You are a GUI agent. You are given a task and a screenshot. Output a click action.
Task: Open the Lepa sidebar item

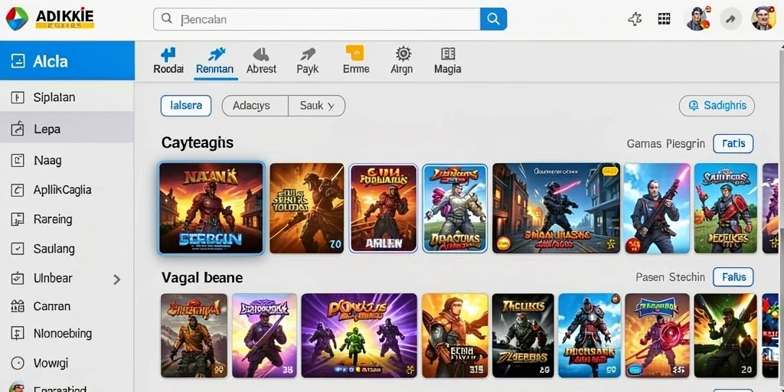(67, 129)
